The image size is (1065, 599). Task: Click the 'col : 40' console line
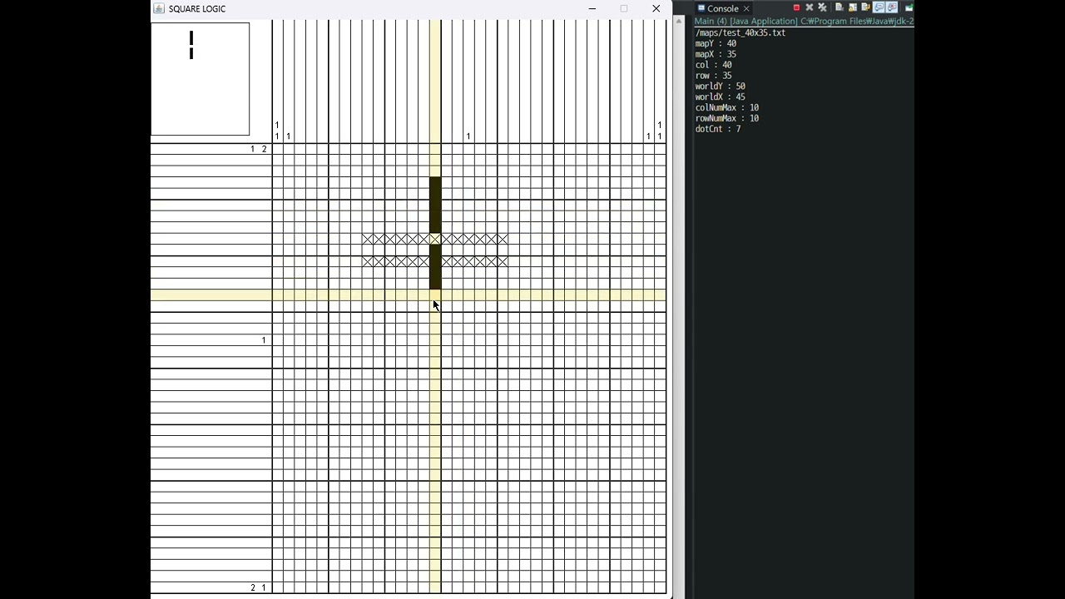tap(713, 65)
